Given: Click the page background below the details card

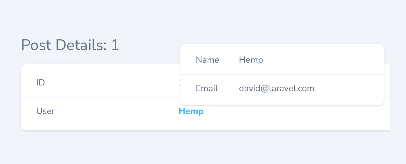Looking at the screenshot, I should pos(203,147).
